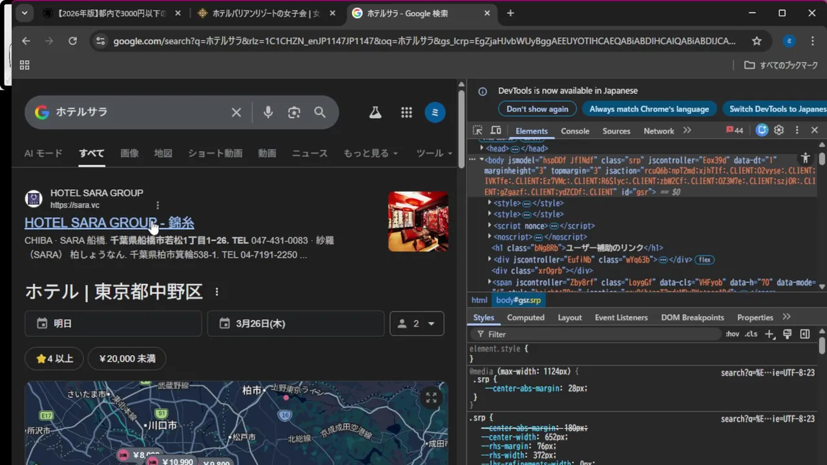This screenshot has height=465, width=827.
Task: Toggle the computed styles sidebar icon
Action: pos(805,334)
